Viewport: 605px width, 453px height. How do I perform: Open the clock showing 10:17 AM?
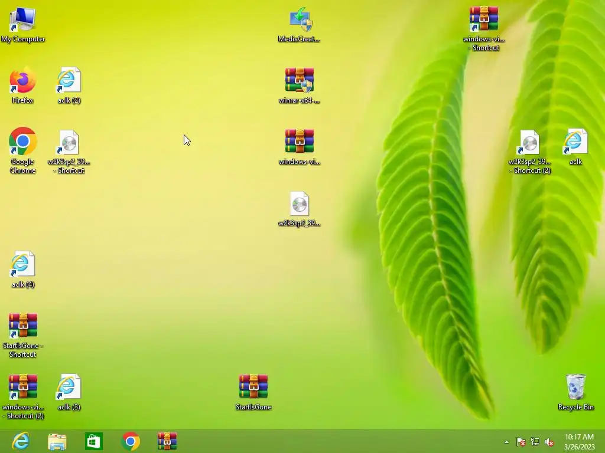coord(579,442)
